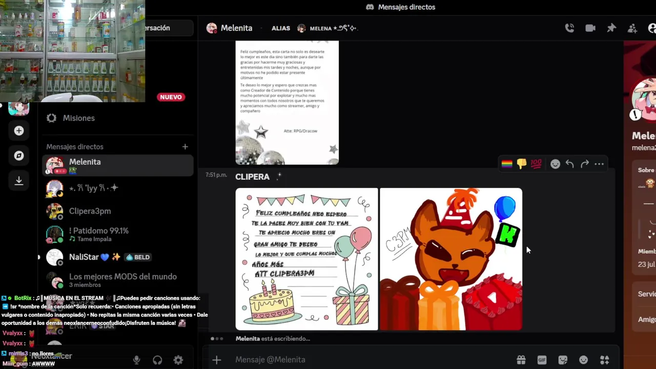Click the download apps icon

(19, 180)
